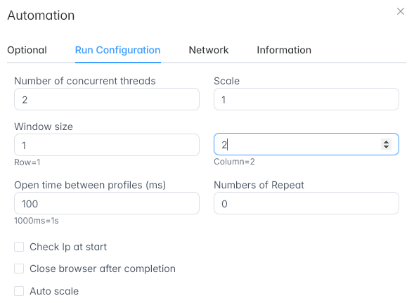Enable the Check Ip at start checkbox
414x303 pixels.
[19, 247]
